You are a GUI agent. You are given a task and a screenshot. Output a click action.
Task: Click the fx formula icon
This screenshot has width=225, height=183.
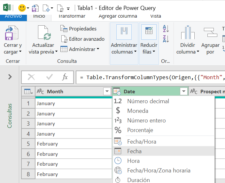click(x=65, y=77)
